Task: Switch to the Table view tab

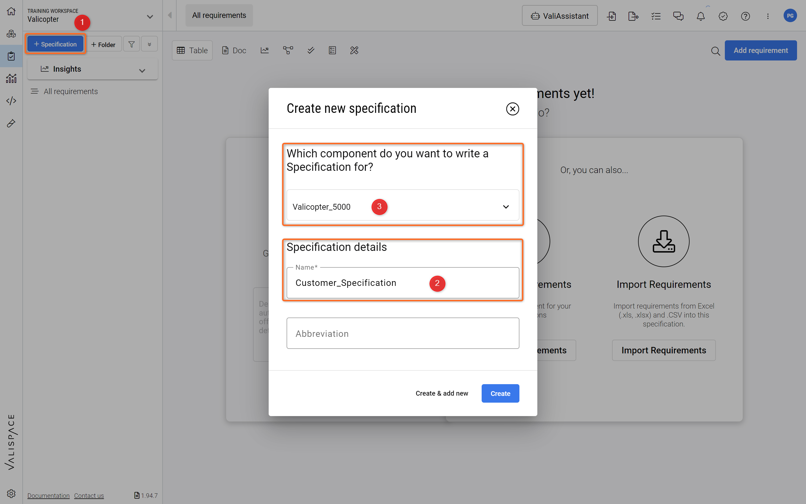Action: (x=192, y=50)
